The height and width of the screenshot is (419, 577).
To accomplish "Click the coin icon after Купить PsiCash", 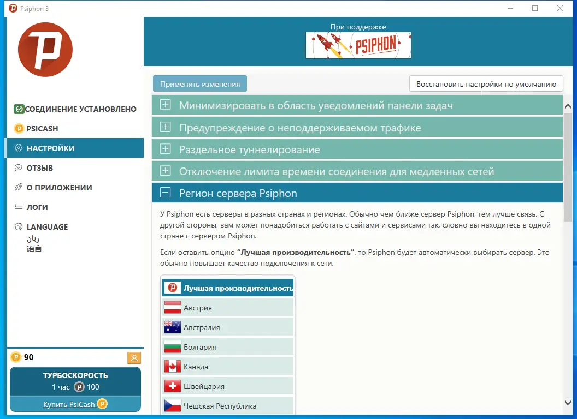I will 102,404.
